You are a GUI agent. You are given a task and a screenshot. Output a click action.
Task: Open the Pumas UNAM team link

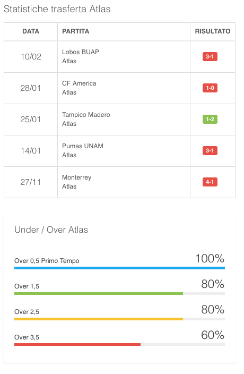click(83, 146)
